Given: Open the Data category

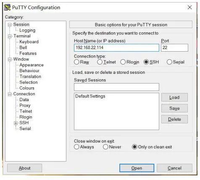Looking at the screenshot, I should [x=24, y=100].
